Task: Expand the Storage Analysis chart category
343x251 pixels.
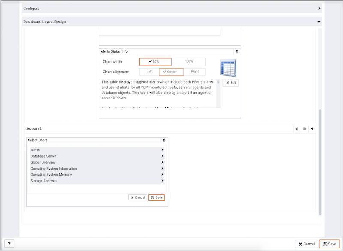Action: point(97,181)
